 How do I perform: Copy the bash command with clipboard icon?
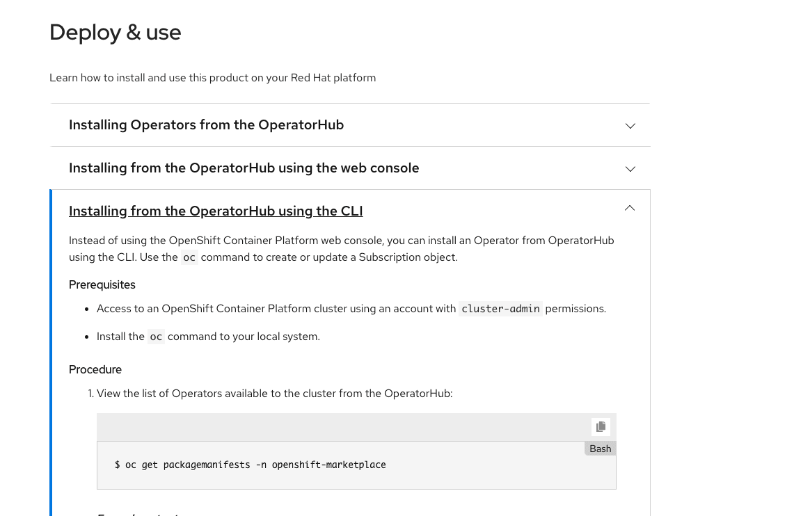point(601,427)
